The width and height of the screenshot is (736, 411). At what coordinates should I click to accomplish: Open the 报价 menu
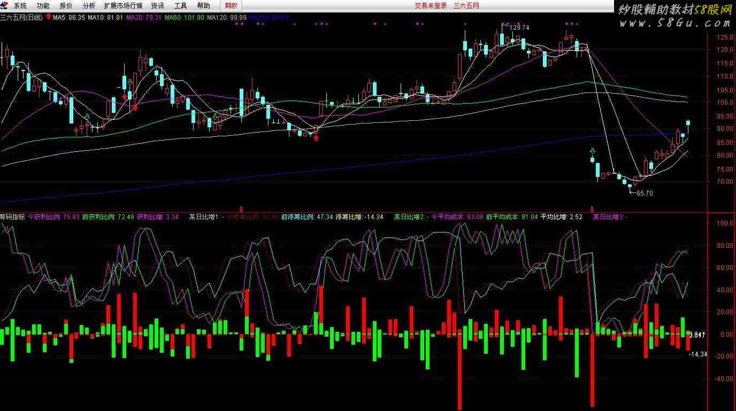(66, 6)
